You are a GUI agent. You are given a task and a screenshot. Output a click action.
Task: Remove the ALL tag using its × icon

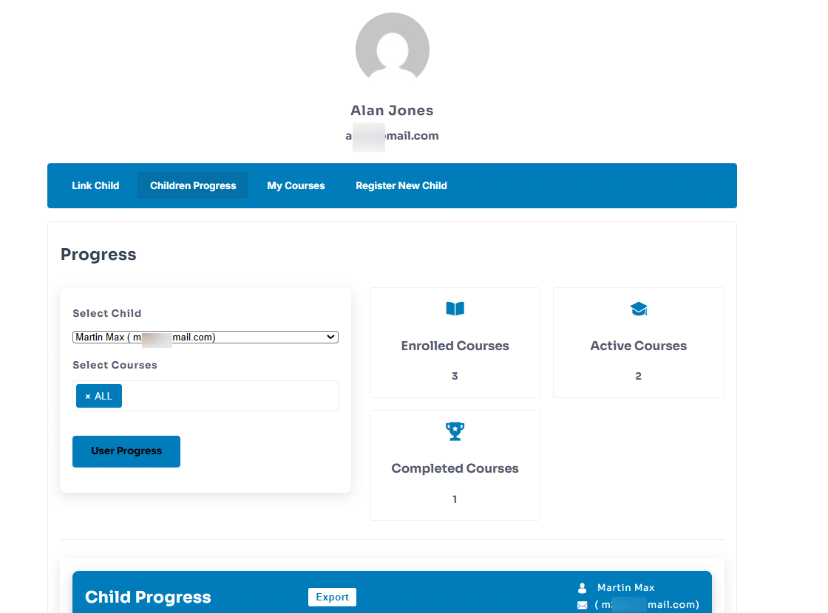(88, 397)
